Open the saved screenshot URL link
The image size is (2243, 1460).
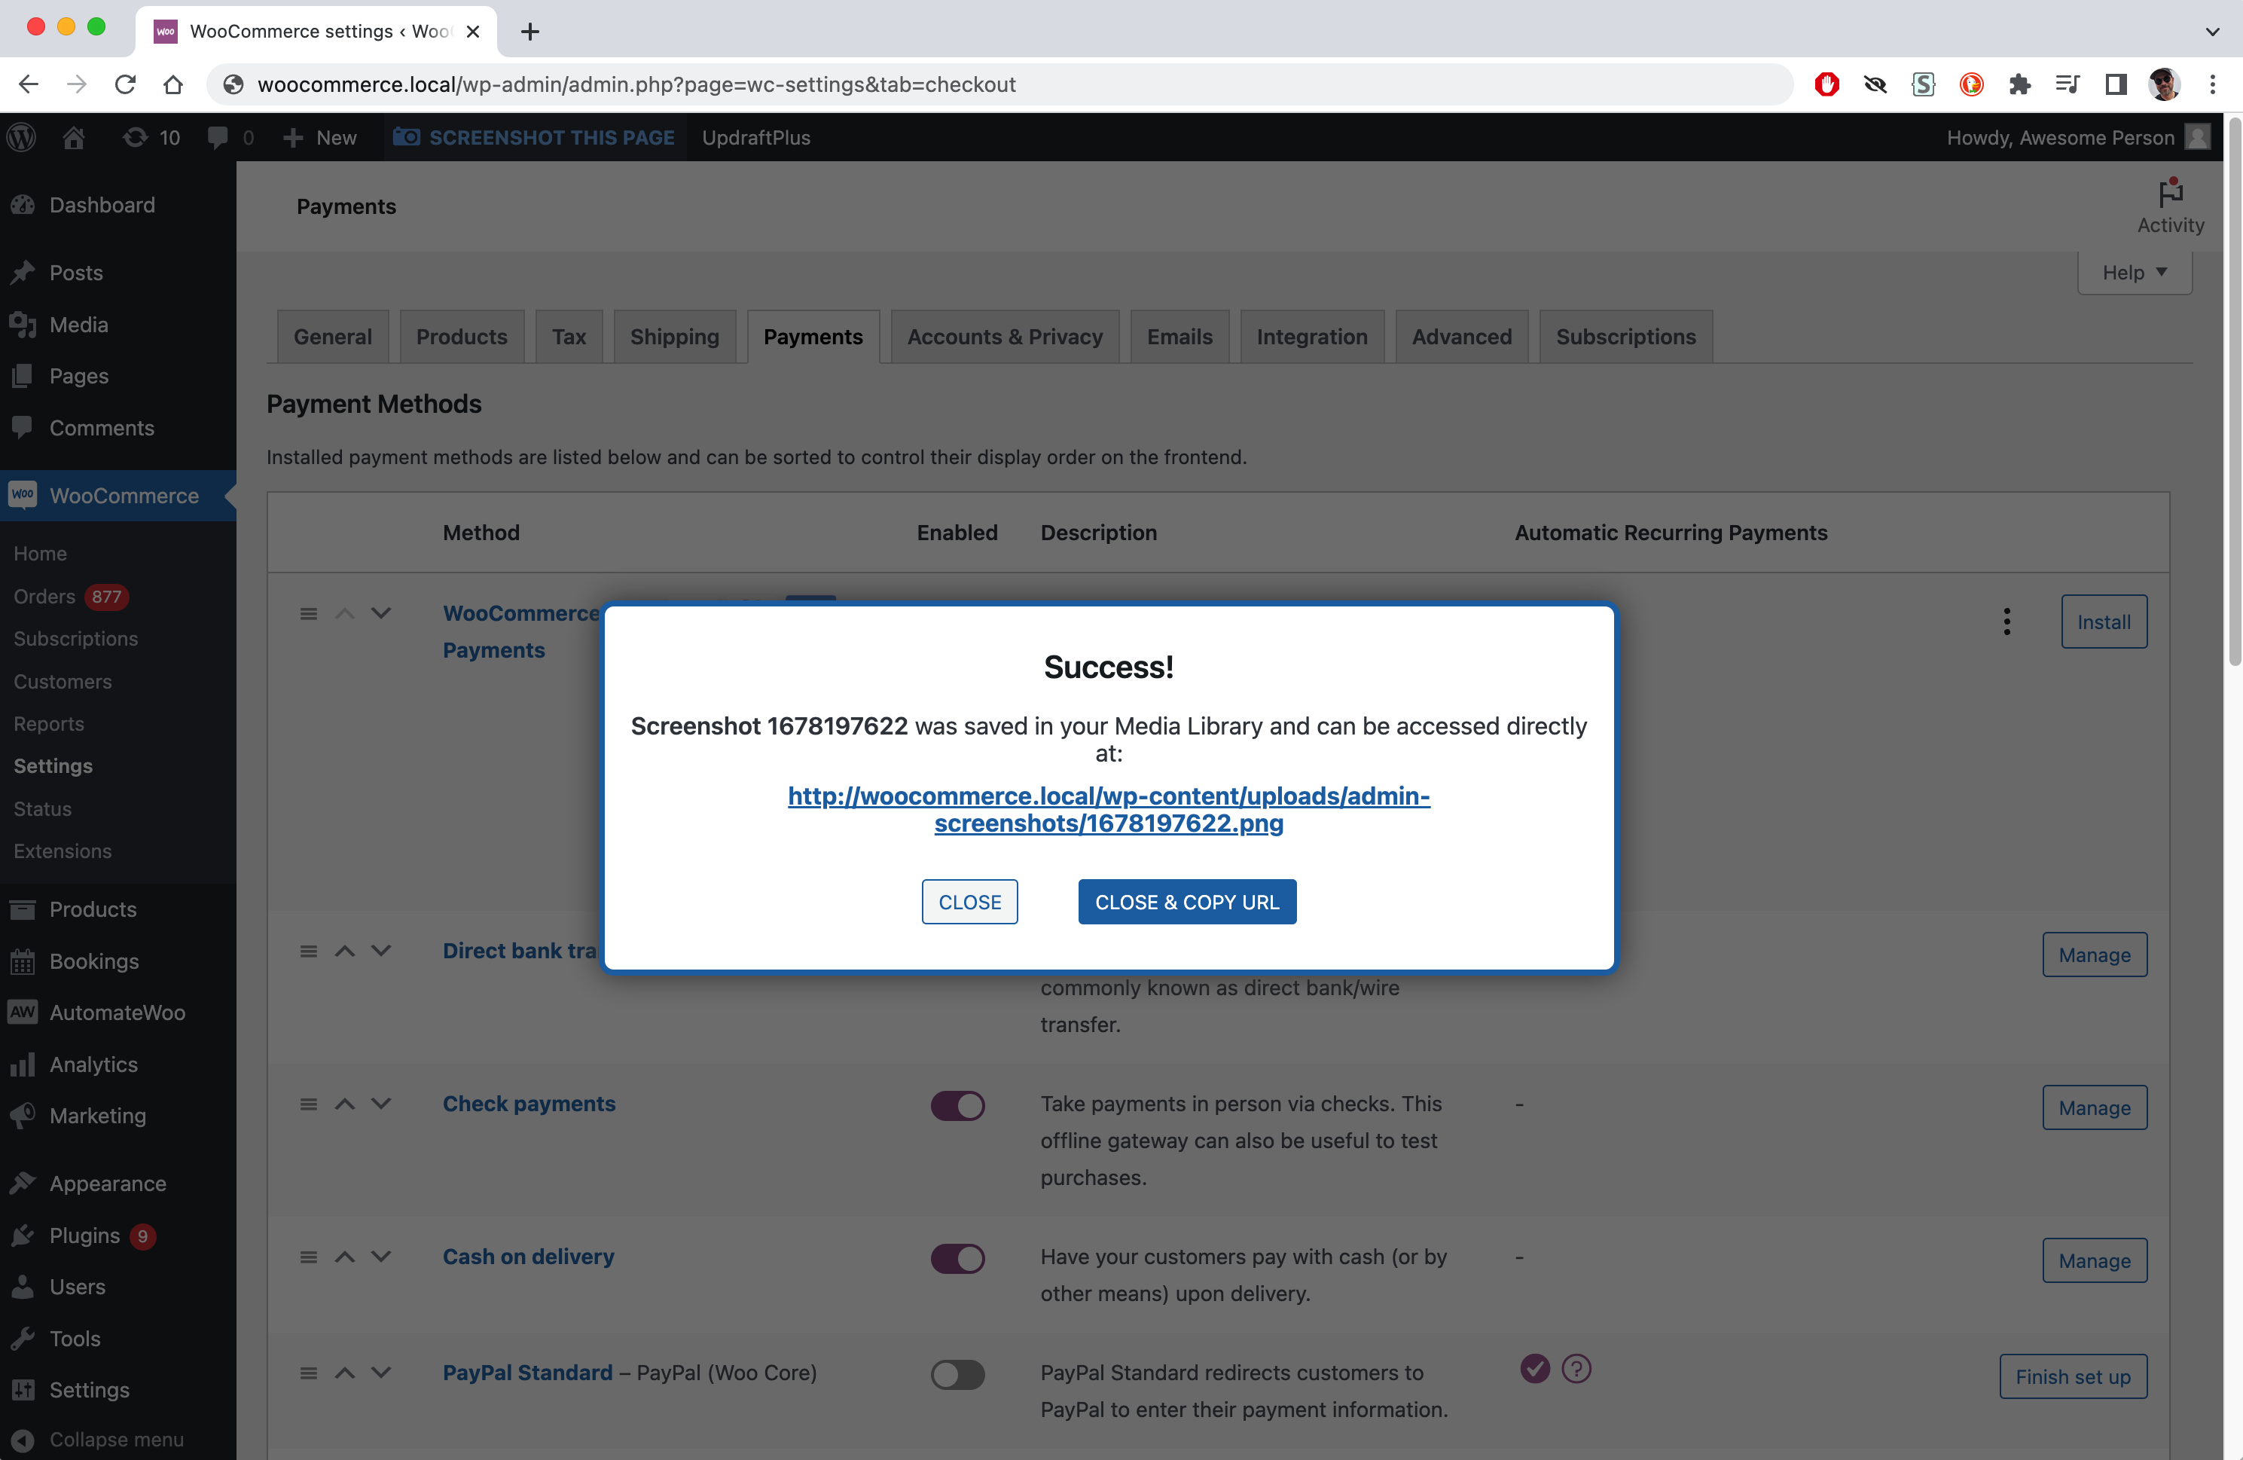pos(1108,810)
